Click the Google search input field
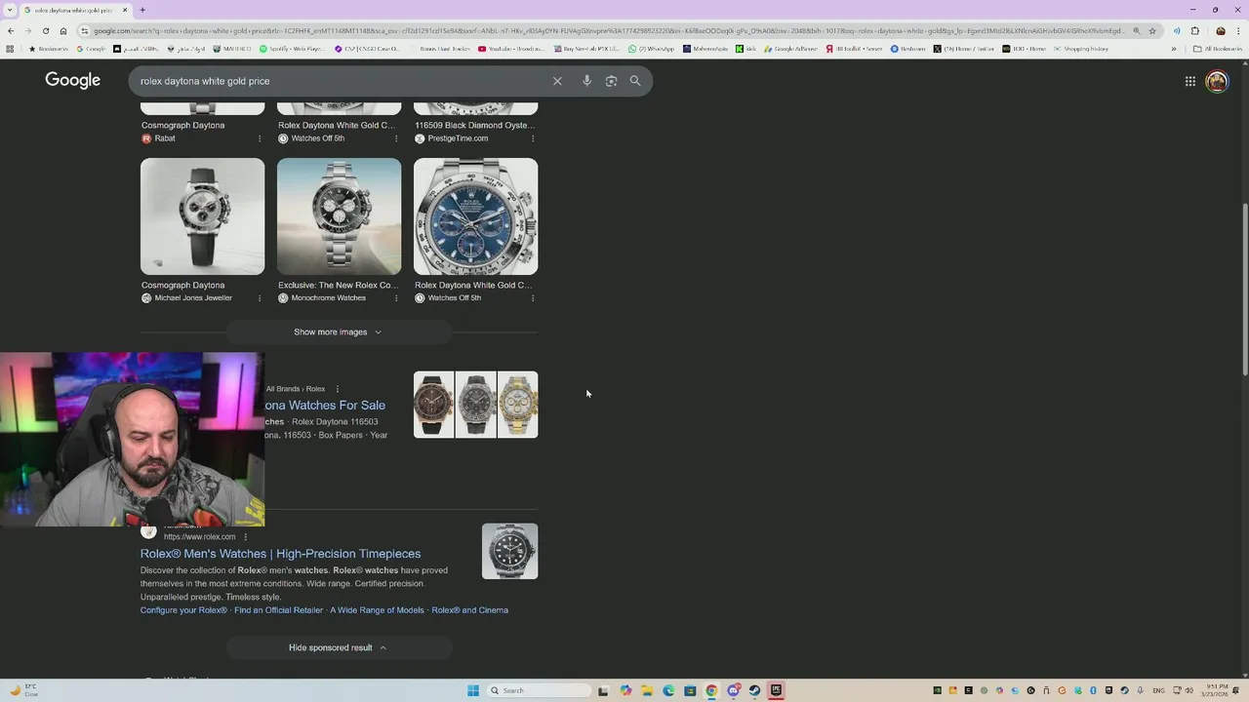 click(x=342, y=81)
